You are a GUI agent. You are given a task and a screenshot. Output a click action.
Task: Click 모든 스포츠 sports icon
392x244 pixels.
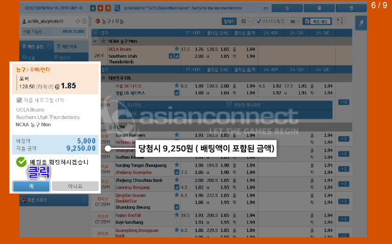[24, 200]
